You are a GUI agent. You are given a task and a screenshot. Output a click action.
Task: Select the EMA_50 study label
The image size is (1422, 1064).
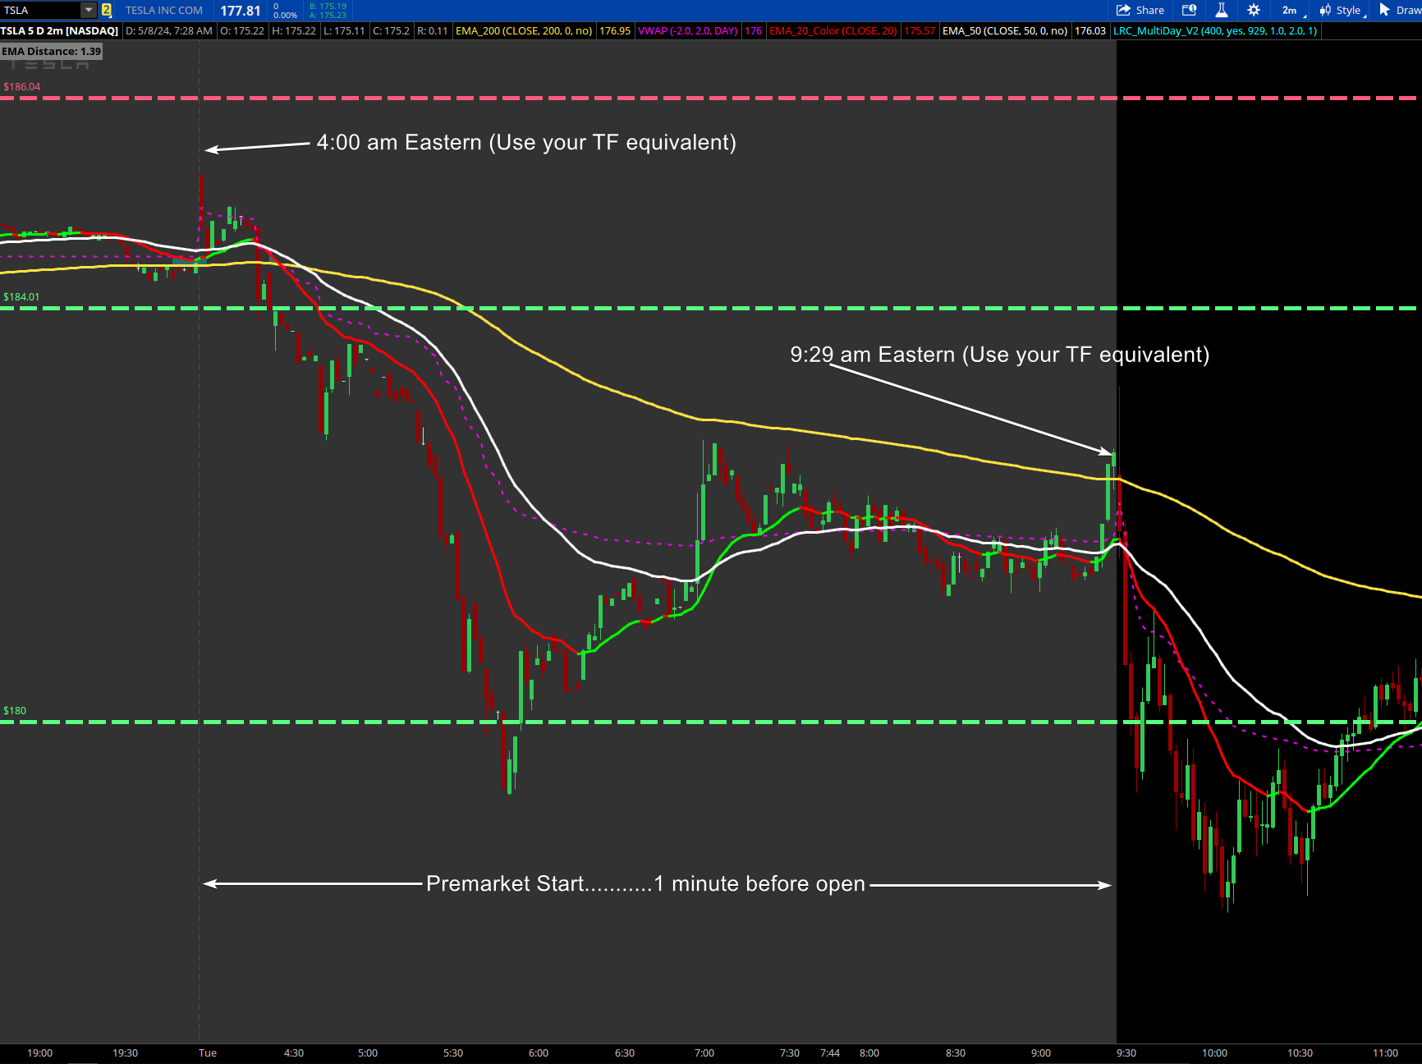click(1004, 31)
